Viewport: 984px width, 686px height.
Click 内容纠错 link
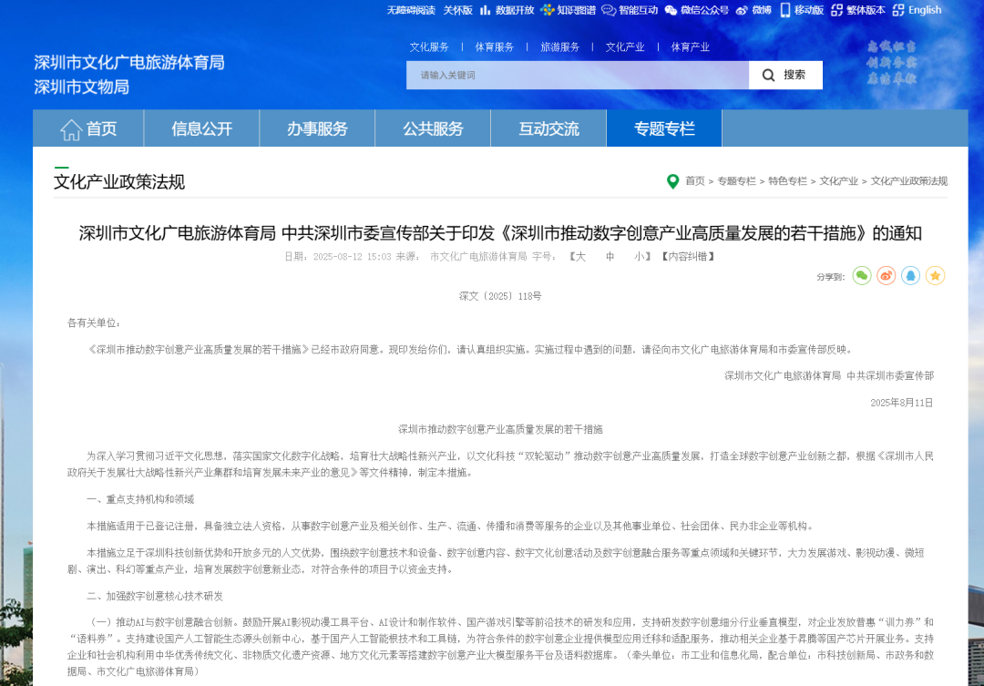click(688, 257)
